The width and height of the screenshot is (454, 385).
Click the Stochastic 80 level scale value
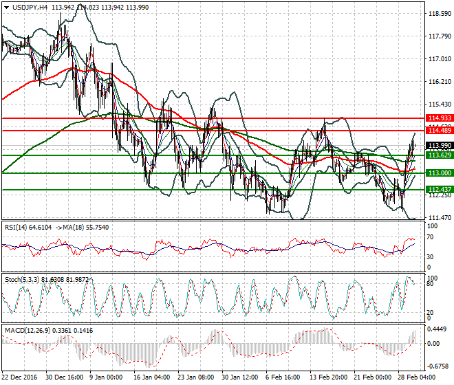coord(430,283)
